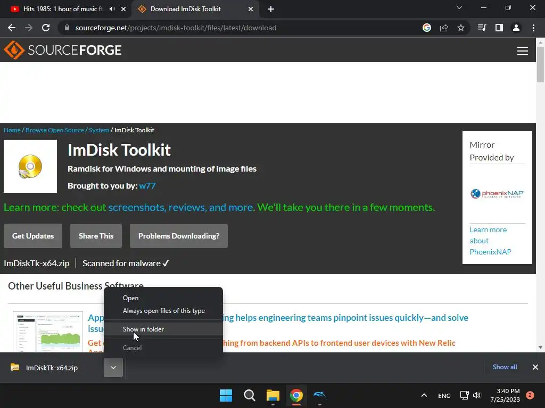545x408 pixels.
Task: Open the Chrome profile icon
Action: click(516, 28)
